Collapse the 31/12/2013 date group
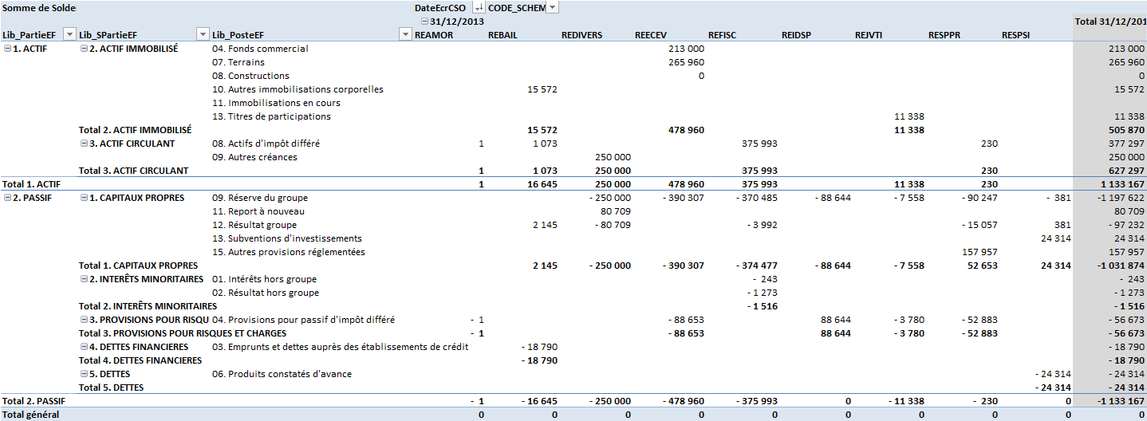Viewport: 1147px width, 421px height. pos(423,22)
